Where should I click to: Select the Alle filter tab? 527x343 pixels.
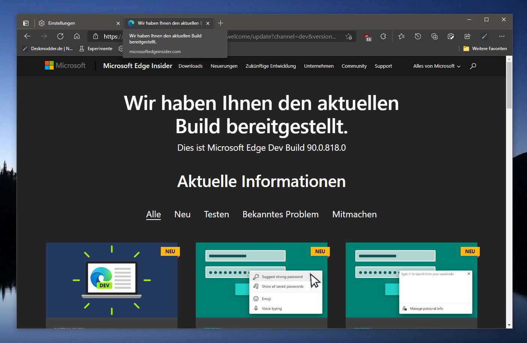point(153,214)
